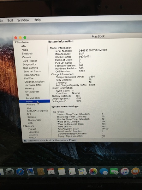This screenshot has height=190, width=142.
Task: Open the Mail stamp icon in Dock
Action: pyautogui.click(x=30, y=171)
